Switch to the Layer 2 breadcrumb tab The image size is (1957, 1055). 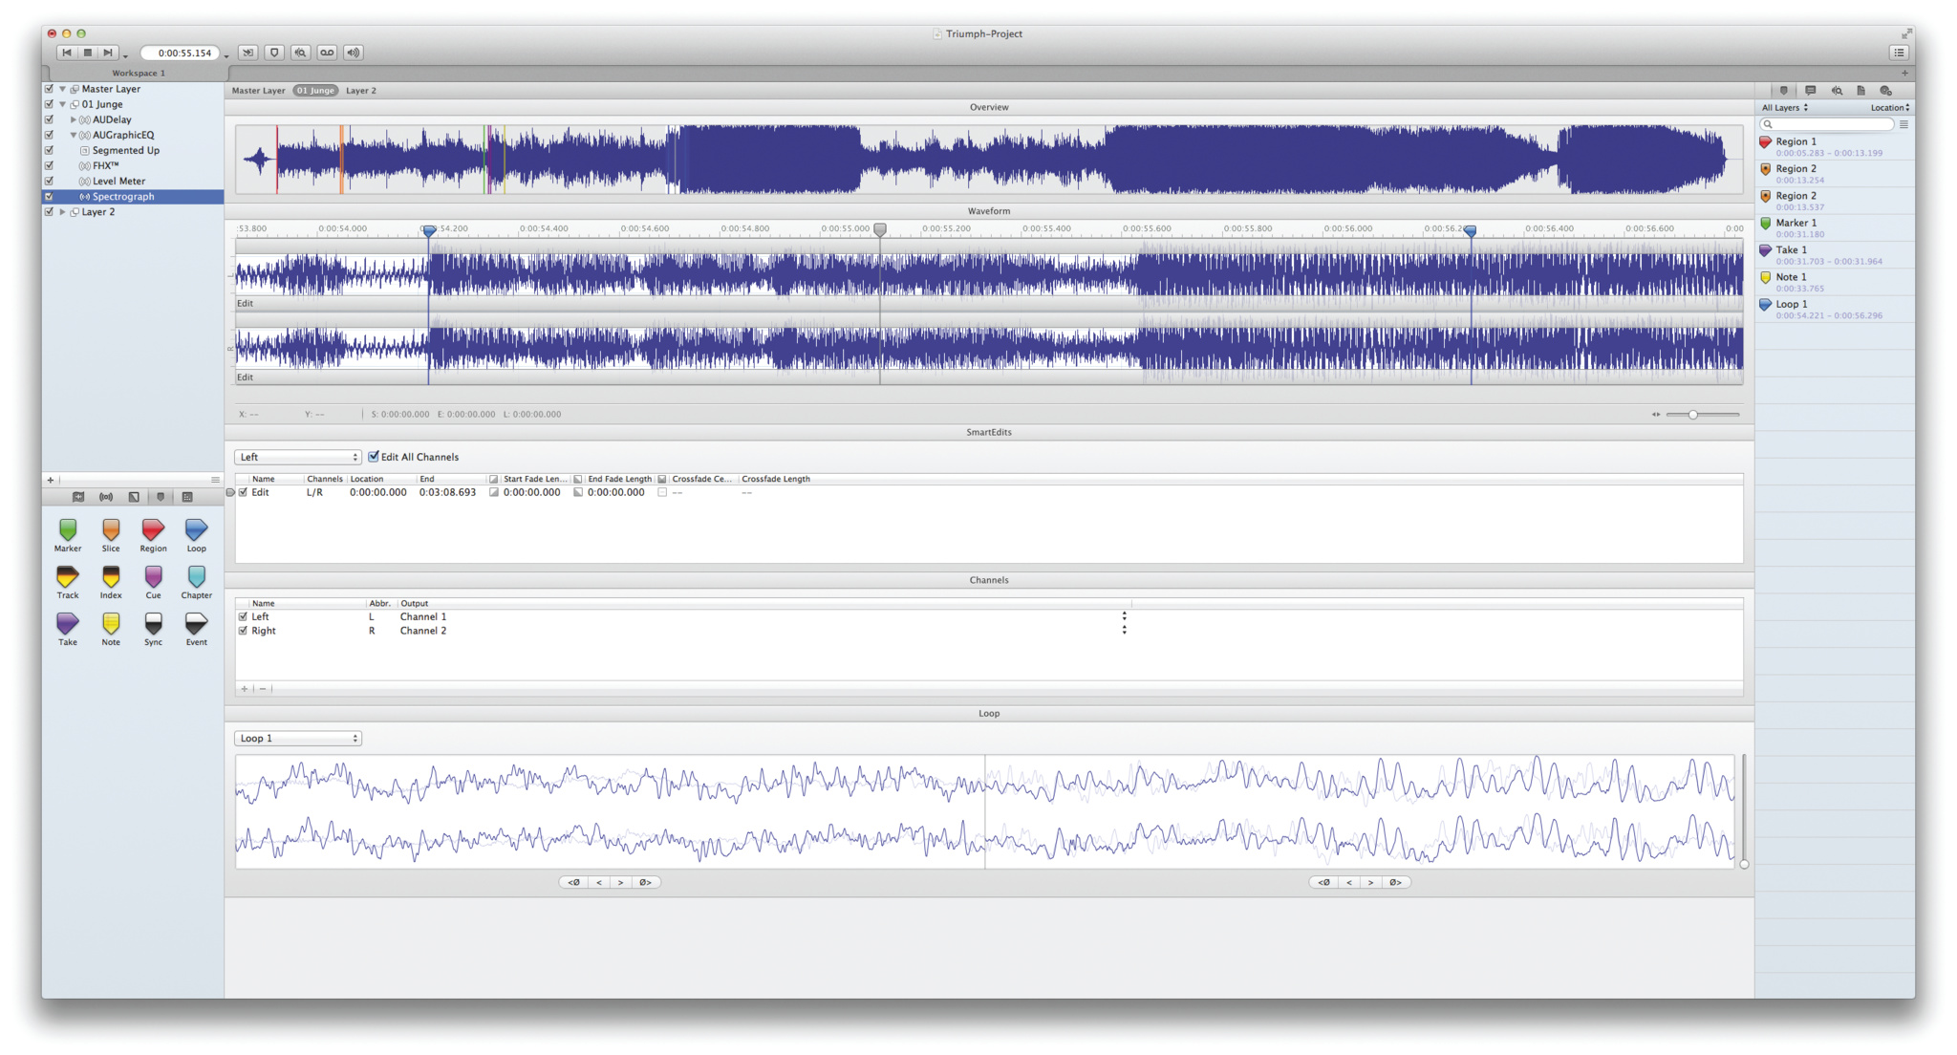click(361, 91)
